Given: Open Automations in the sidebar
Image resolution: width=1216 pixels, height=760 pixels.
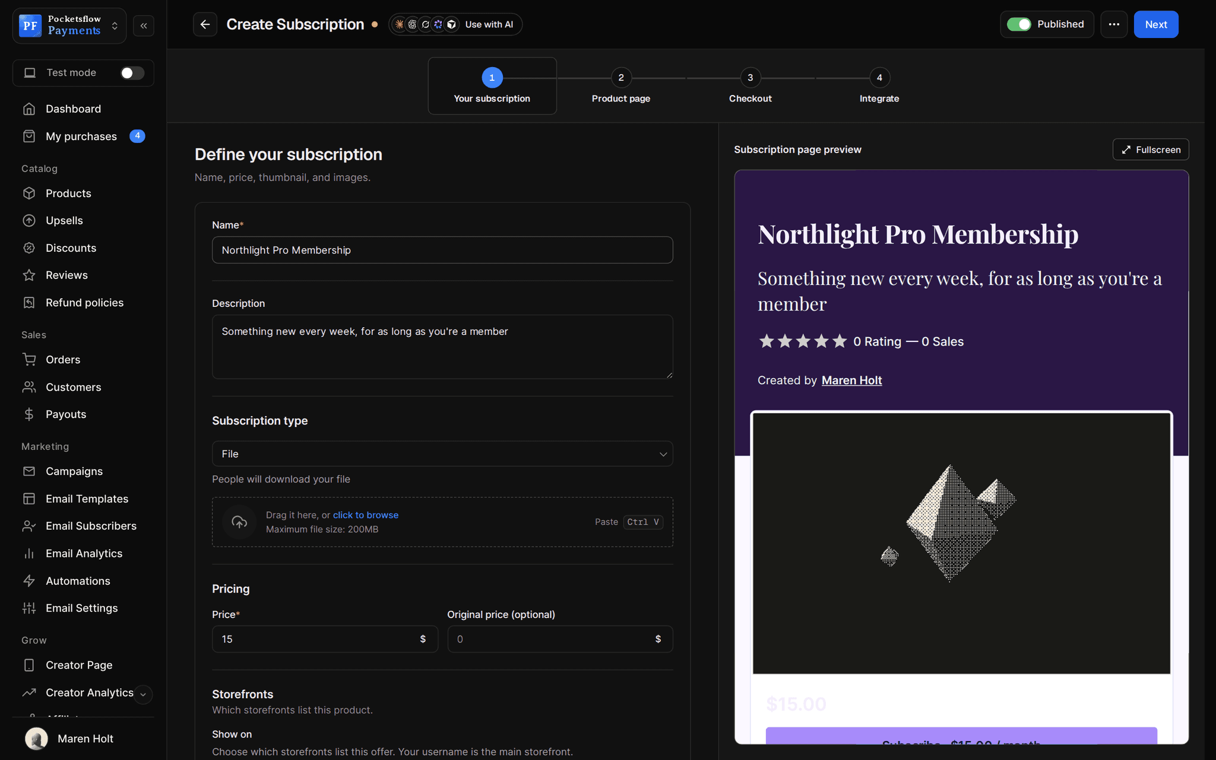Looking at the screenshot, I should [x=83, y=581].
